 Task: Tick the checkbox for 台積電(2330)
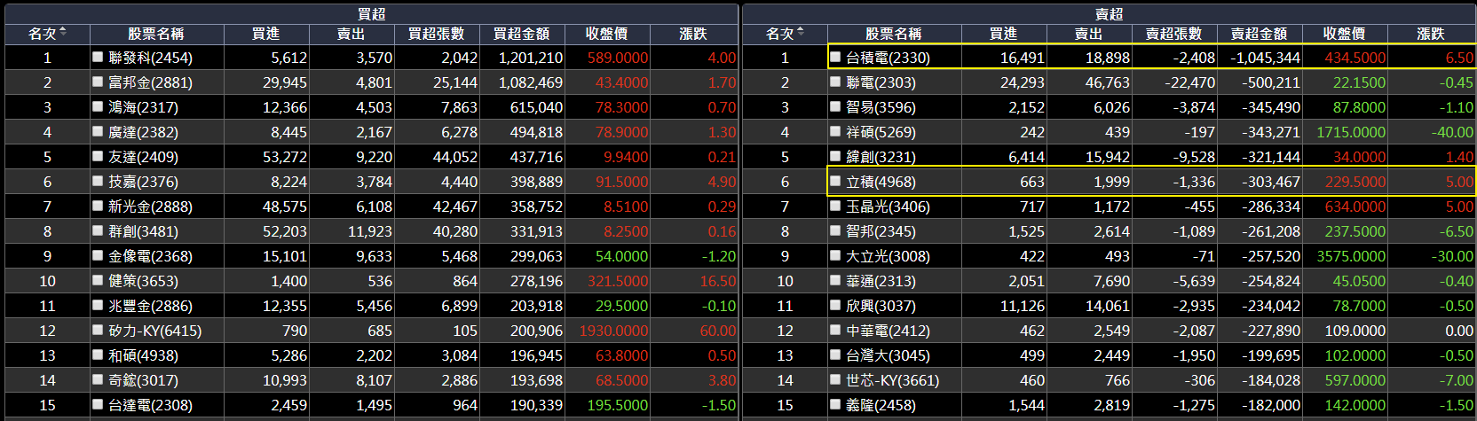point(835,57)
